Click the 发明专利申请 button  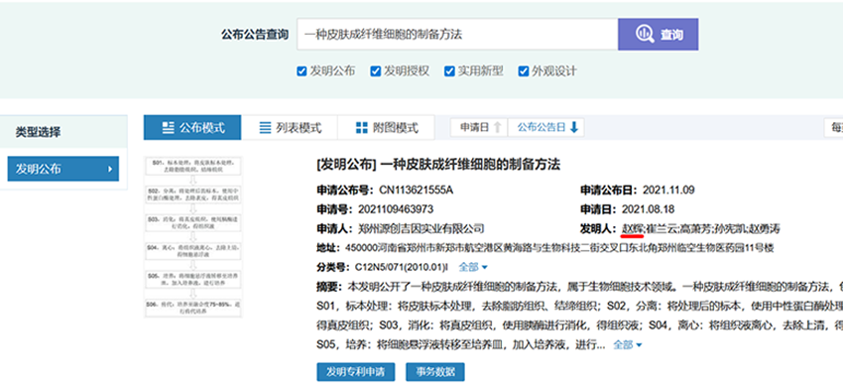click(x=355, y=372)
